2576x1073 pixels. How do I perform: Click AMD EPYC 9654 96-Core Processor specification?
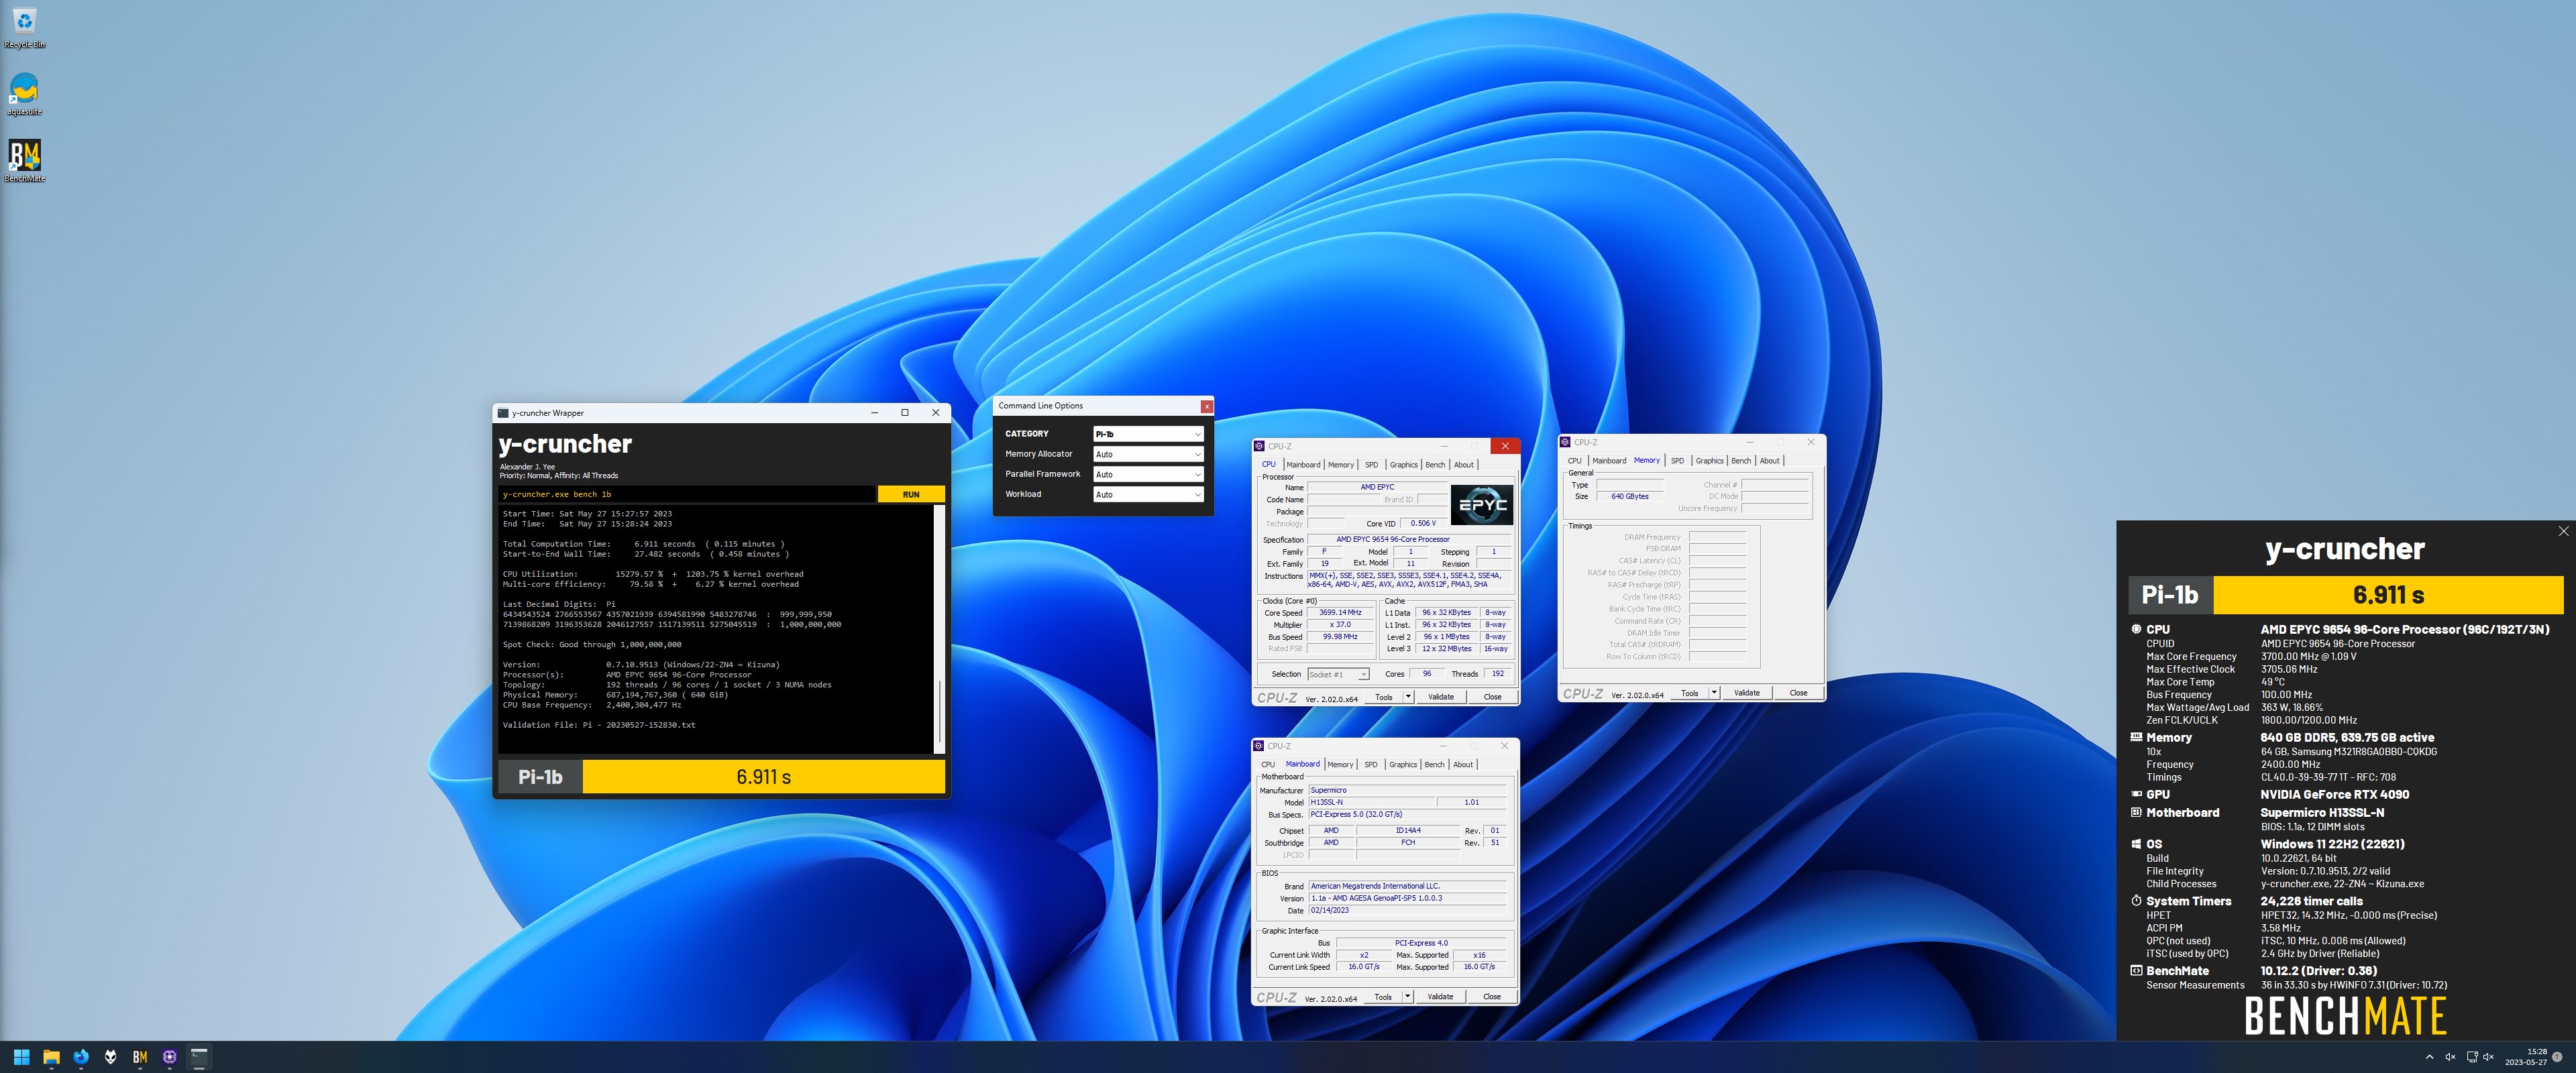point(1409,540)
